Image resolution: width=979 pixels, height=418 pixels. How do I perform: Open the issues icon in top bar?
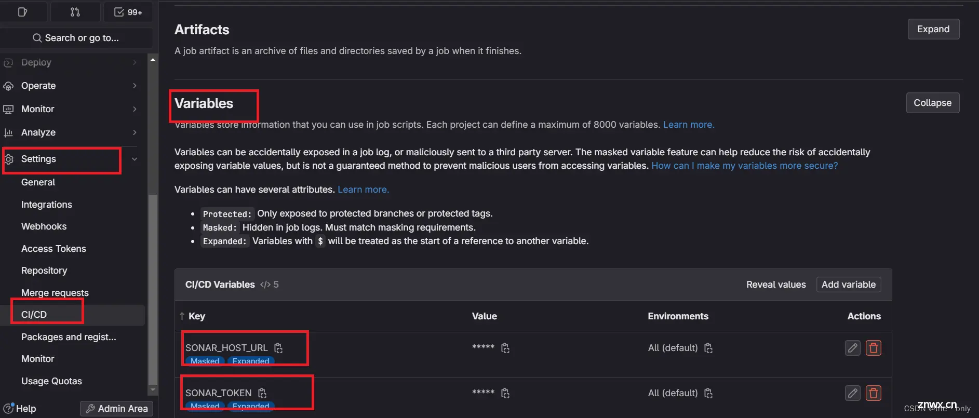[x=22, y=11]
